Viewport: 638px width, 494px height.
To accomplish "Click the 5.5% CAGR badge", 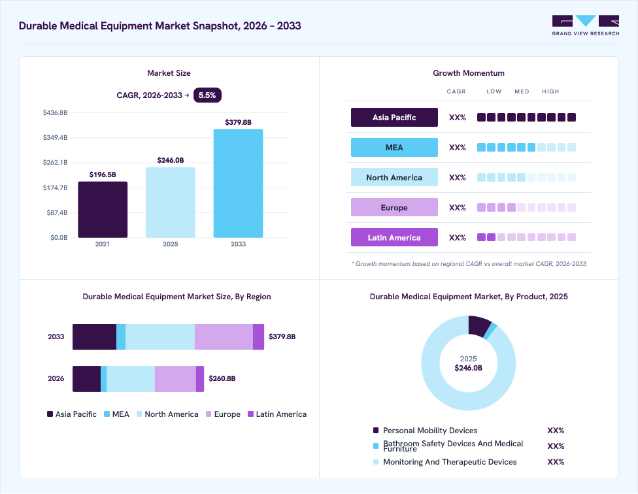I will 207,95.
